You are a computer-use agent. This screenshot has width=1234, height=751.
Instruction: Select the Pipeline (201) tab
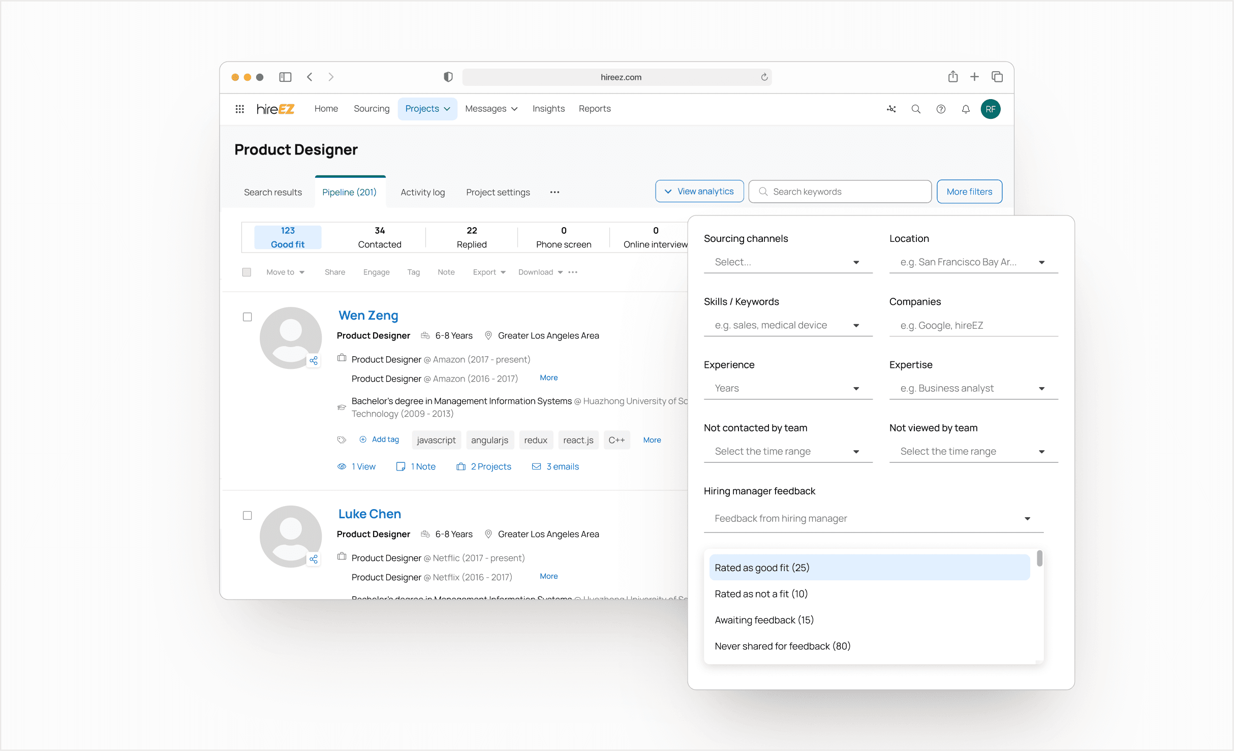tap(350, 192)
